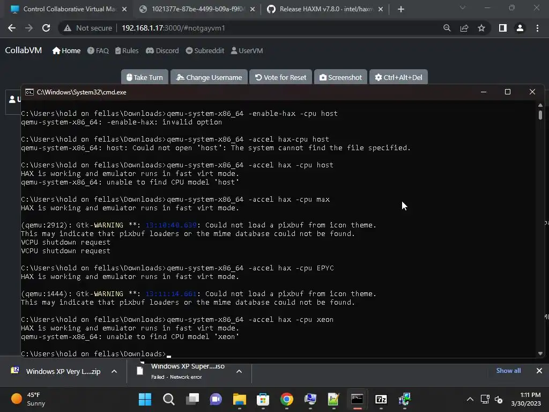
Task: Click the muted volume tray icon
Action: tap(499, 399)
